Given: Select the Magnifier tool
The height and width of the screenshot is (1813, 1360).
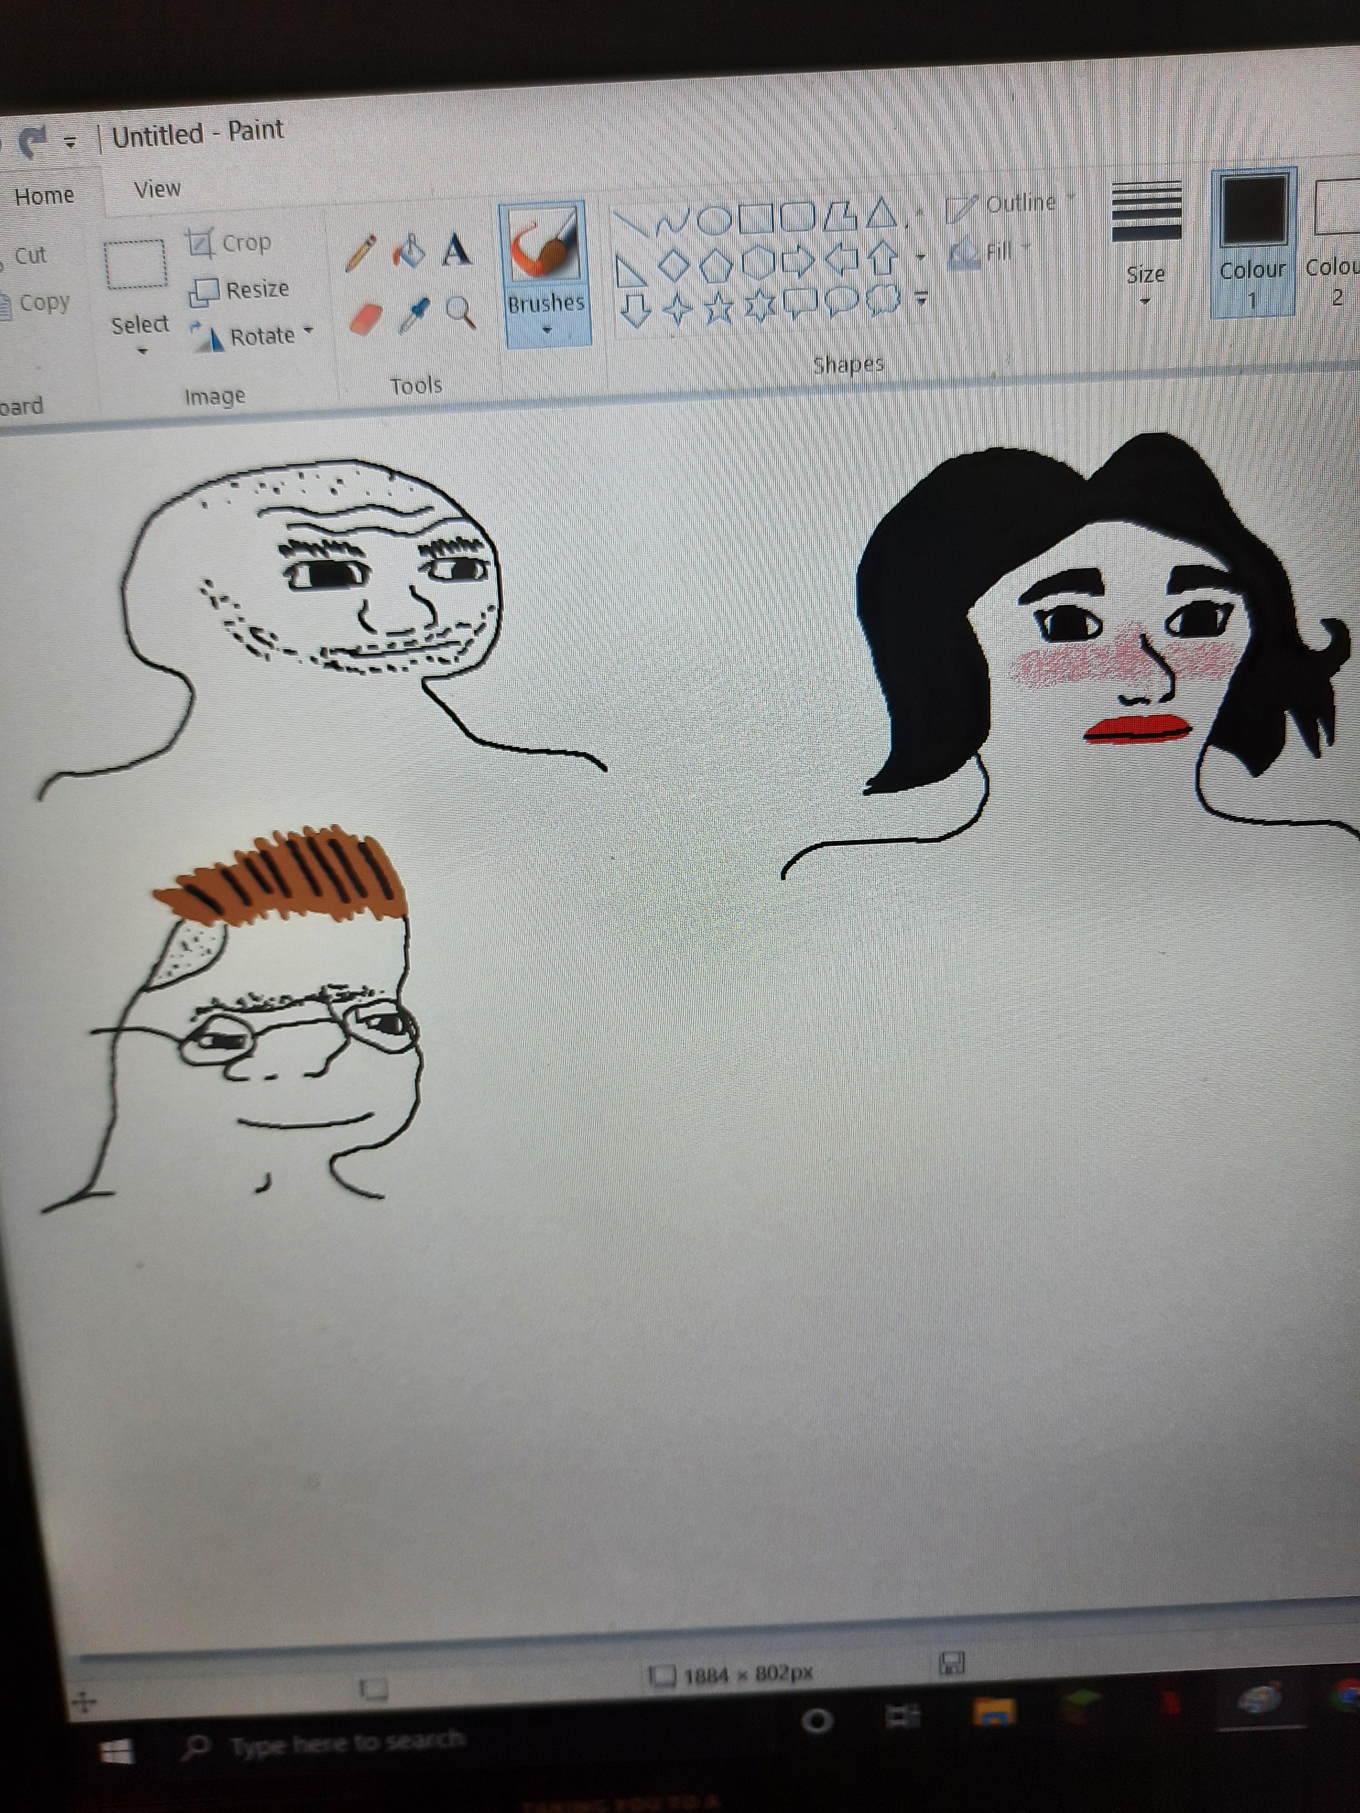Looking at the screenshot, I should (x=460, y=311).
